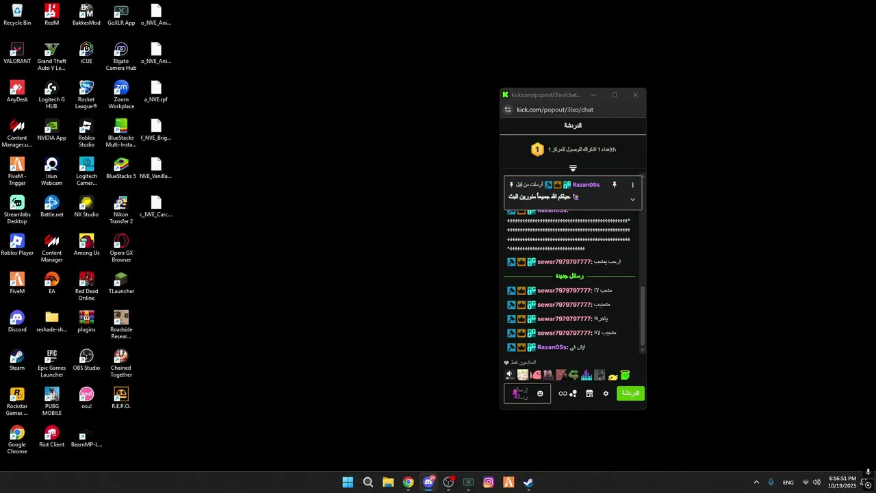This screenshot has width=876, height=493.
Task: Click the sewar7979797777 username in the bottom message
Action: pos(565,333)
